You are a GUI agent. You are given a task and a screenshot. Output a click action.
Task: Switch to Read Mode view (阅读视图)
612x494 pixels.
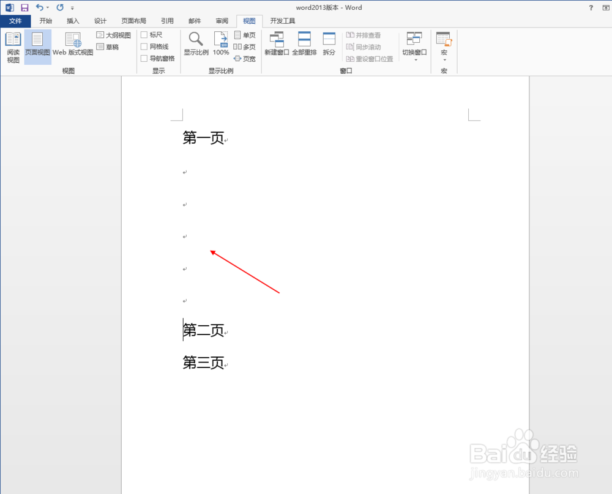13,46
